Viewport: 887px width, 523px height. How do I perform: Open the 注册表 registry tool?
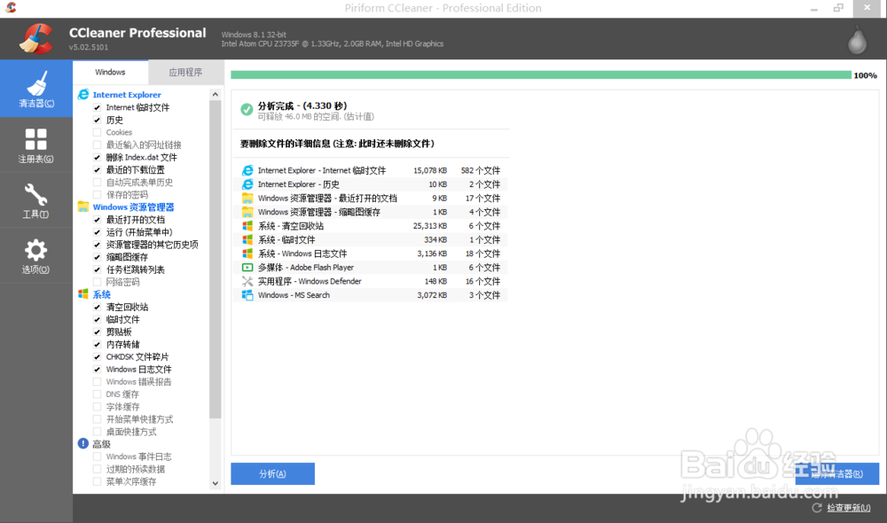(35, 140)
